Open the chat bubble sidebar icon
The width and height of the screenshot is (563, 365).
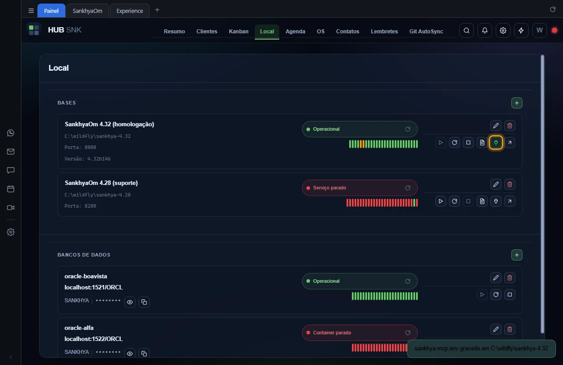[x=11, y=170]
